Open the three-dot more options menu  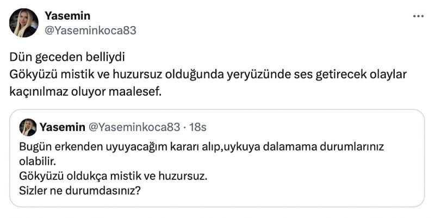click(418, 17)
